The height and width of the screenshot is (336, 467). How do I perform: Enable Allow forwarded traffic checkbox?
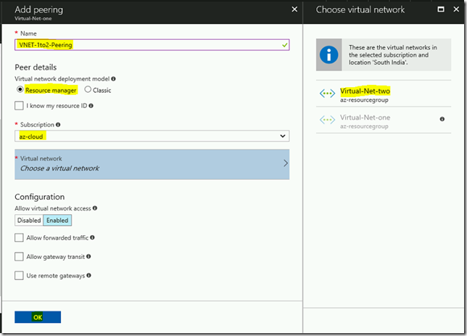point(19,237)
